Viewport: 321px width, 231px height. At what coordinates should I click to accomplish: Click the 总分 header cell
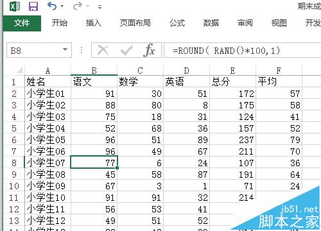tap(232, 81)
